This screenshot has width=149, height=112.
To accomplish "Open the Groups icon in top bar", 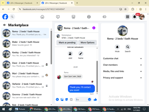I will pyautogui.click(x=89, y=17).
